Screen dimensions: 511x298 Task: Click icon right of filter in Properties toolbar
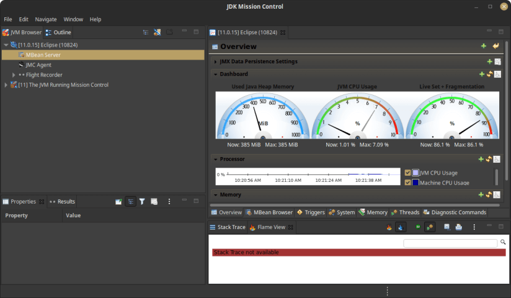coord(154,202)
